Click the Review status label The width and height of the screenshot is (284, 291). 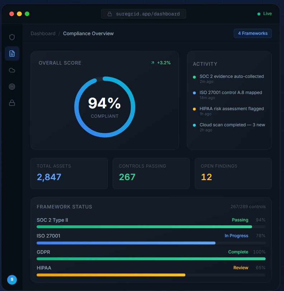[x=241, y=268]
